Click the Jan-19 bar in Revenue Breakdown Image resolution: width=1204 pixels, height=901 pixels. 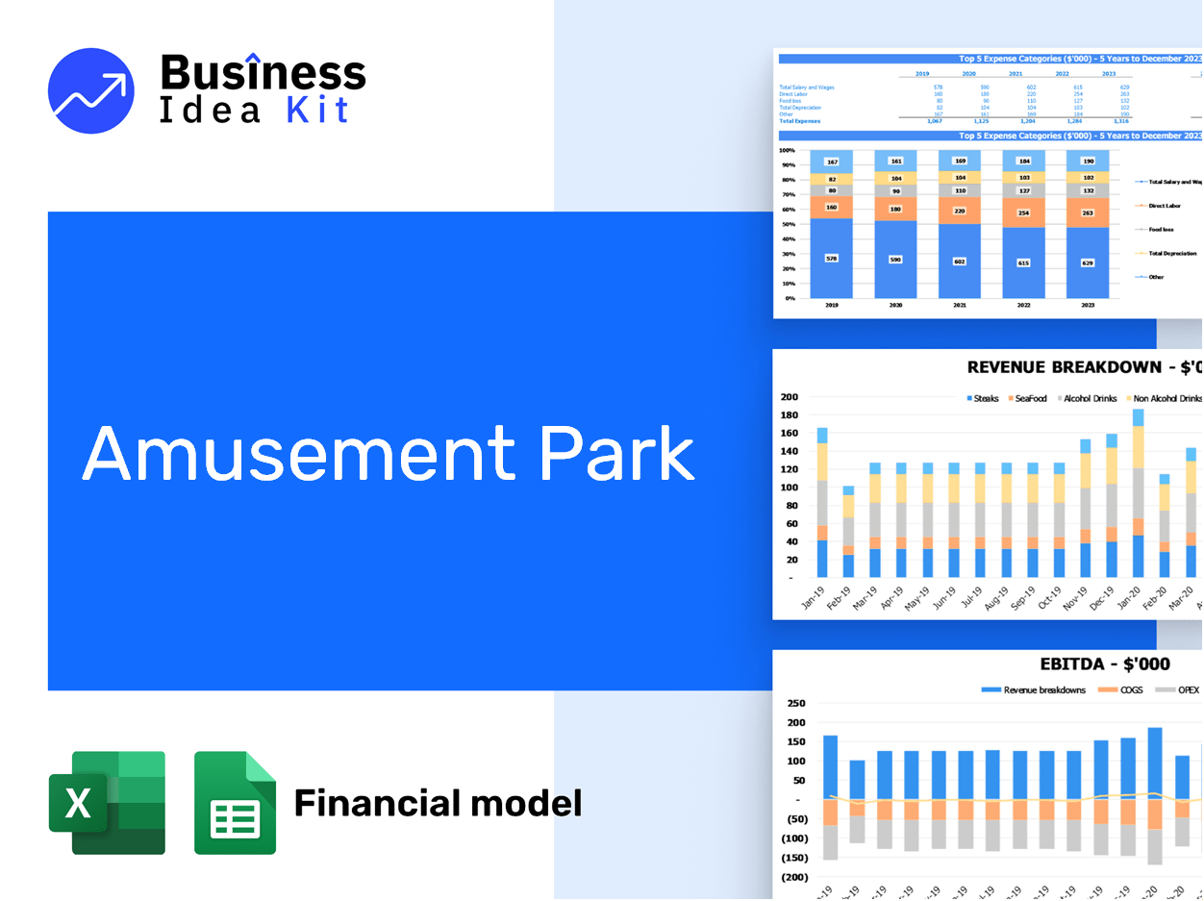pyautogui.click(x=822, y=503)
